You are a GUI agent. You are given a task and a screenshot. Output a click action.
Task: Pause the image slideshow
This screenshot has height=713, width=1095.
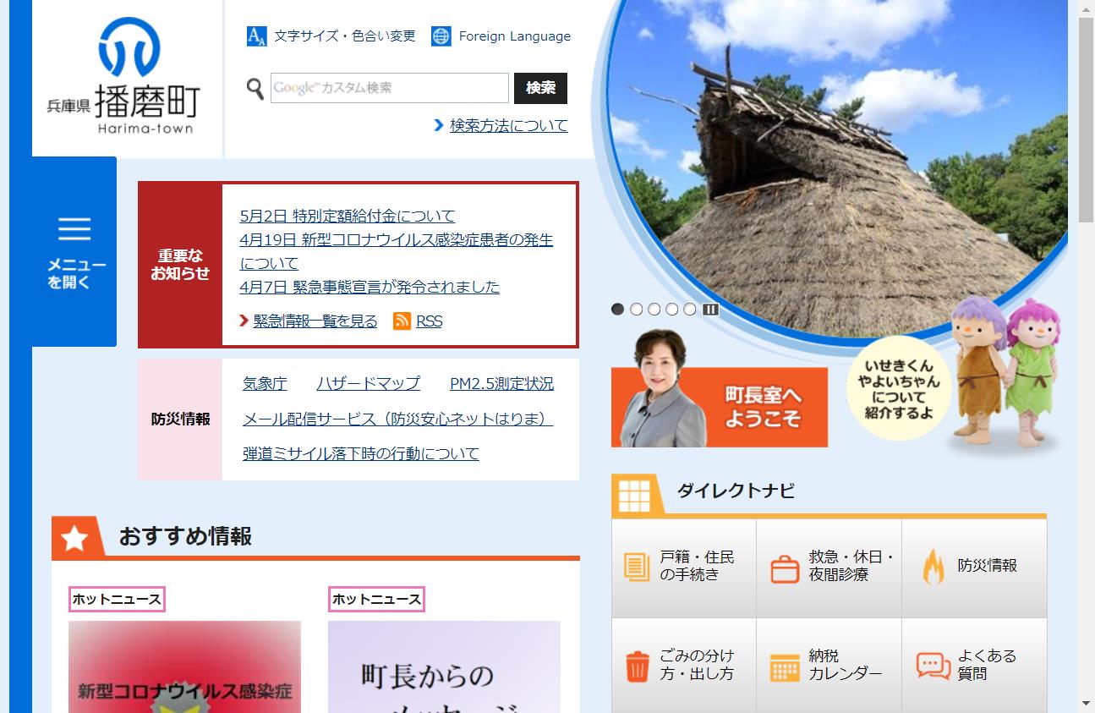tap(710, 310)
